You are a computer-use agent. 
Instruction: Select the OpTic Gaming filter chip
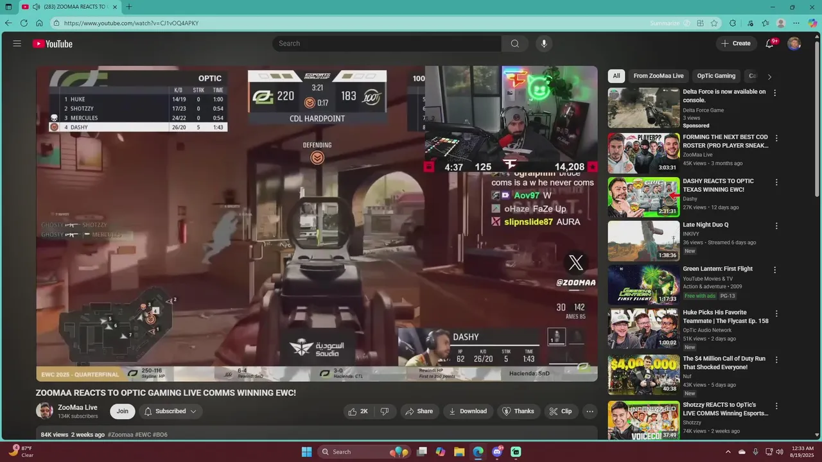(716, 76)
